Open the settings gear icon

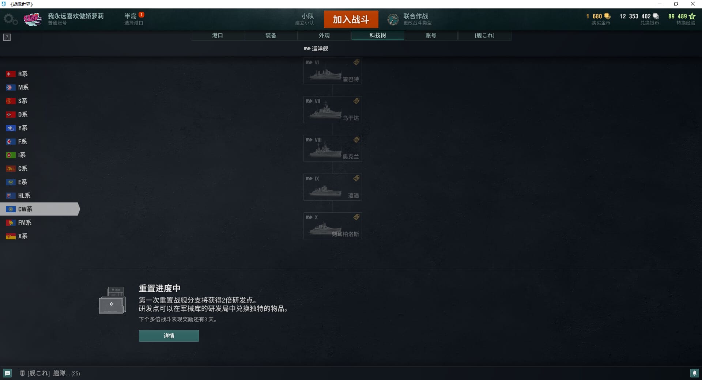coord(10,19)
